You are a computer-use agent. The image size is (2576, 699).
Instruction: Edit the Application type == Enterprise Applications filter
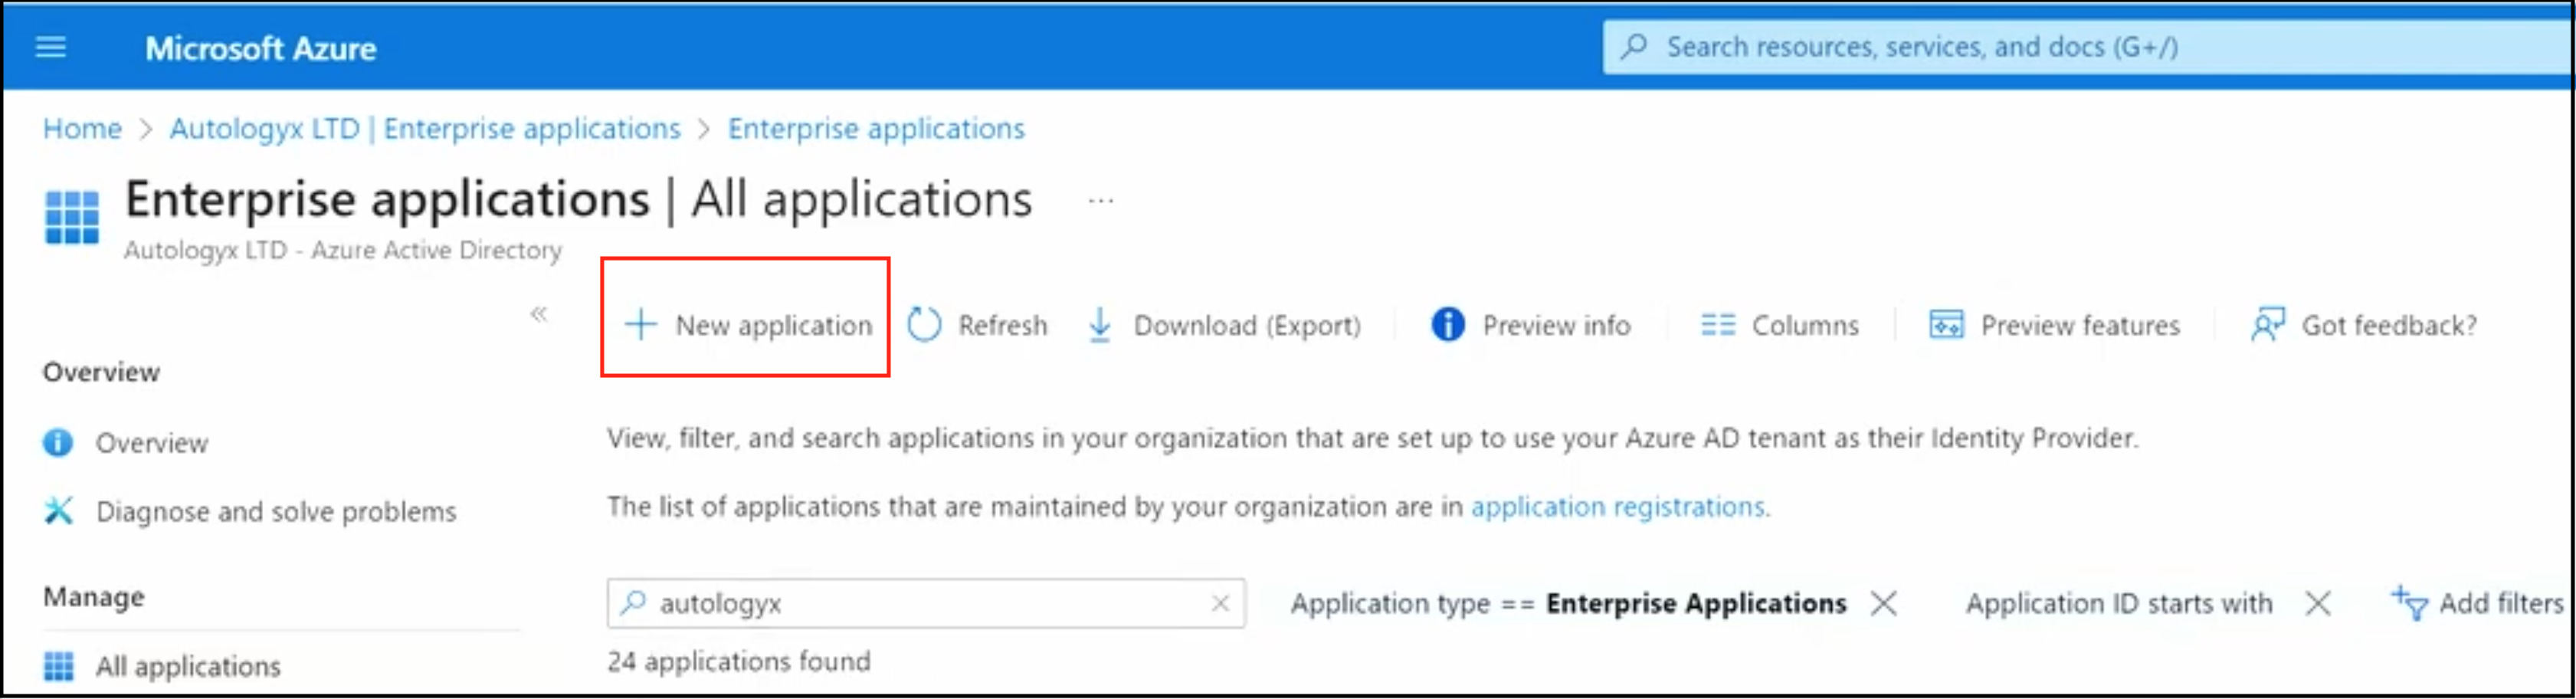pyautogui.click(x=1568, y=603)
